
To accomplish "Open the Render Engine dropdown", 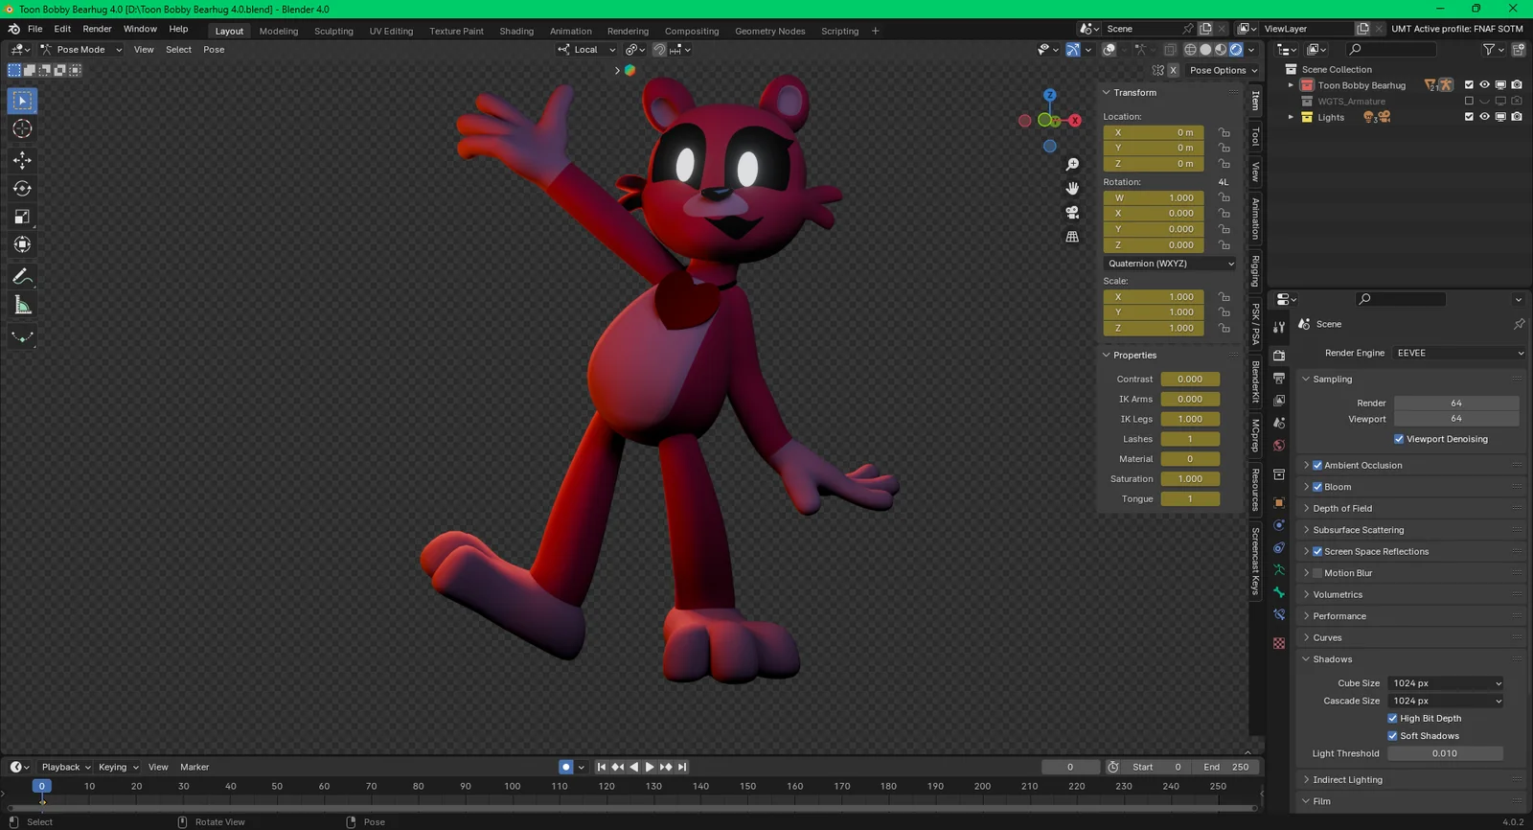I will tap(1458, 353).
